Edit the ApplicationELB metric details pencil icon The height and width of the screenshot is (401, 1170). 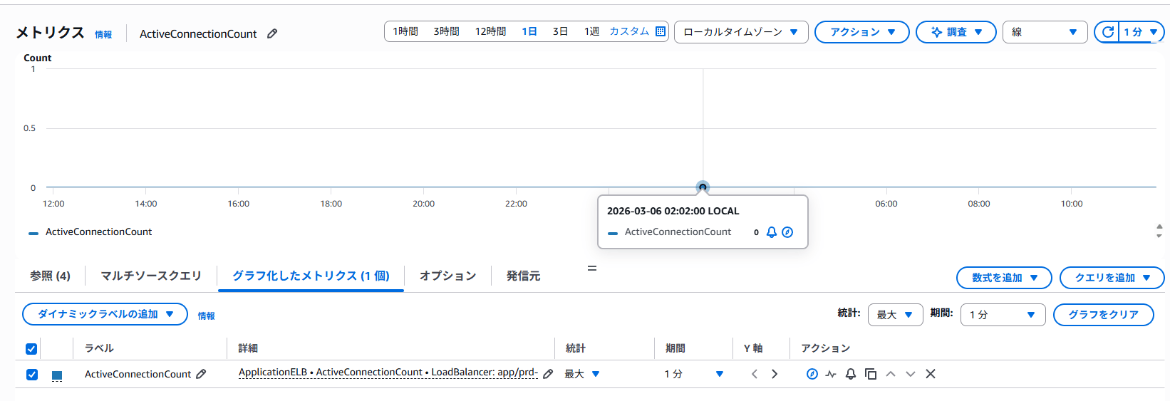(548, 374)
